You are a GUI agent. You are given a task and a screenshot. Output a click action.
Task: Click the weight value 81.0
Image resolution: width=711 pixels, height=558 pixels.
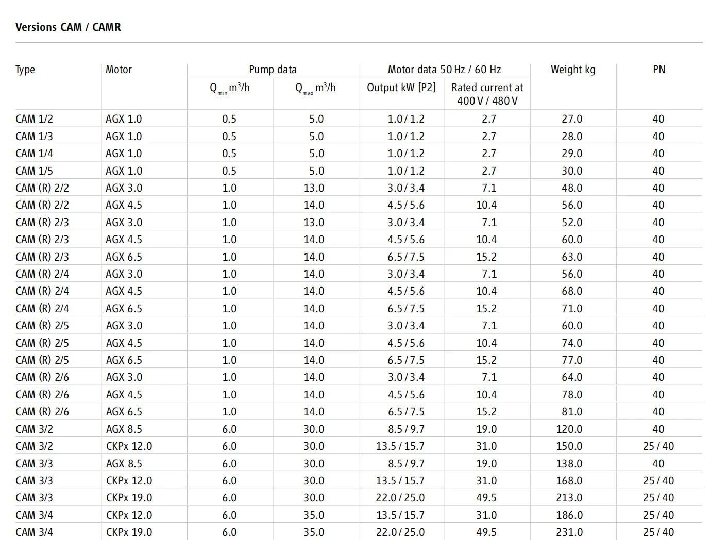tap(572, 412)
